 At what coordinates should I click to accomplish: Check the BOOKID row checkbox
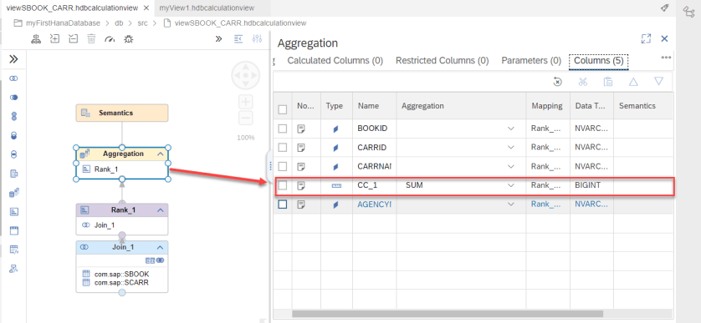tap(283, 129)
